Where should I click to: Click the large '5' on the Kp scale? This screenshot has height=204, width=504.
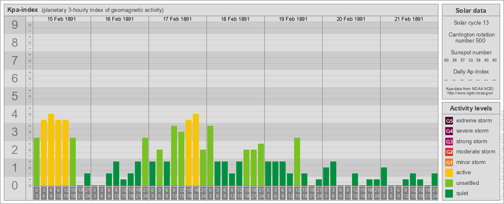tap(14, 96)
